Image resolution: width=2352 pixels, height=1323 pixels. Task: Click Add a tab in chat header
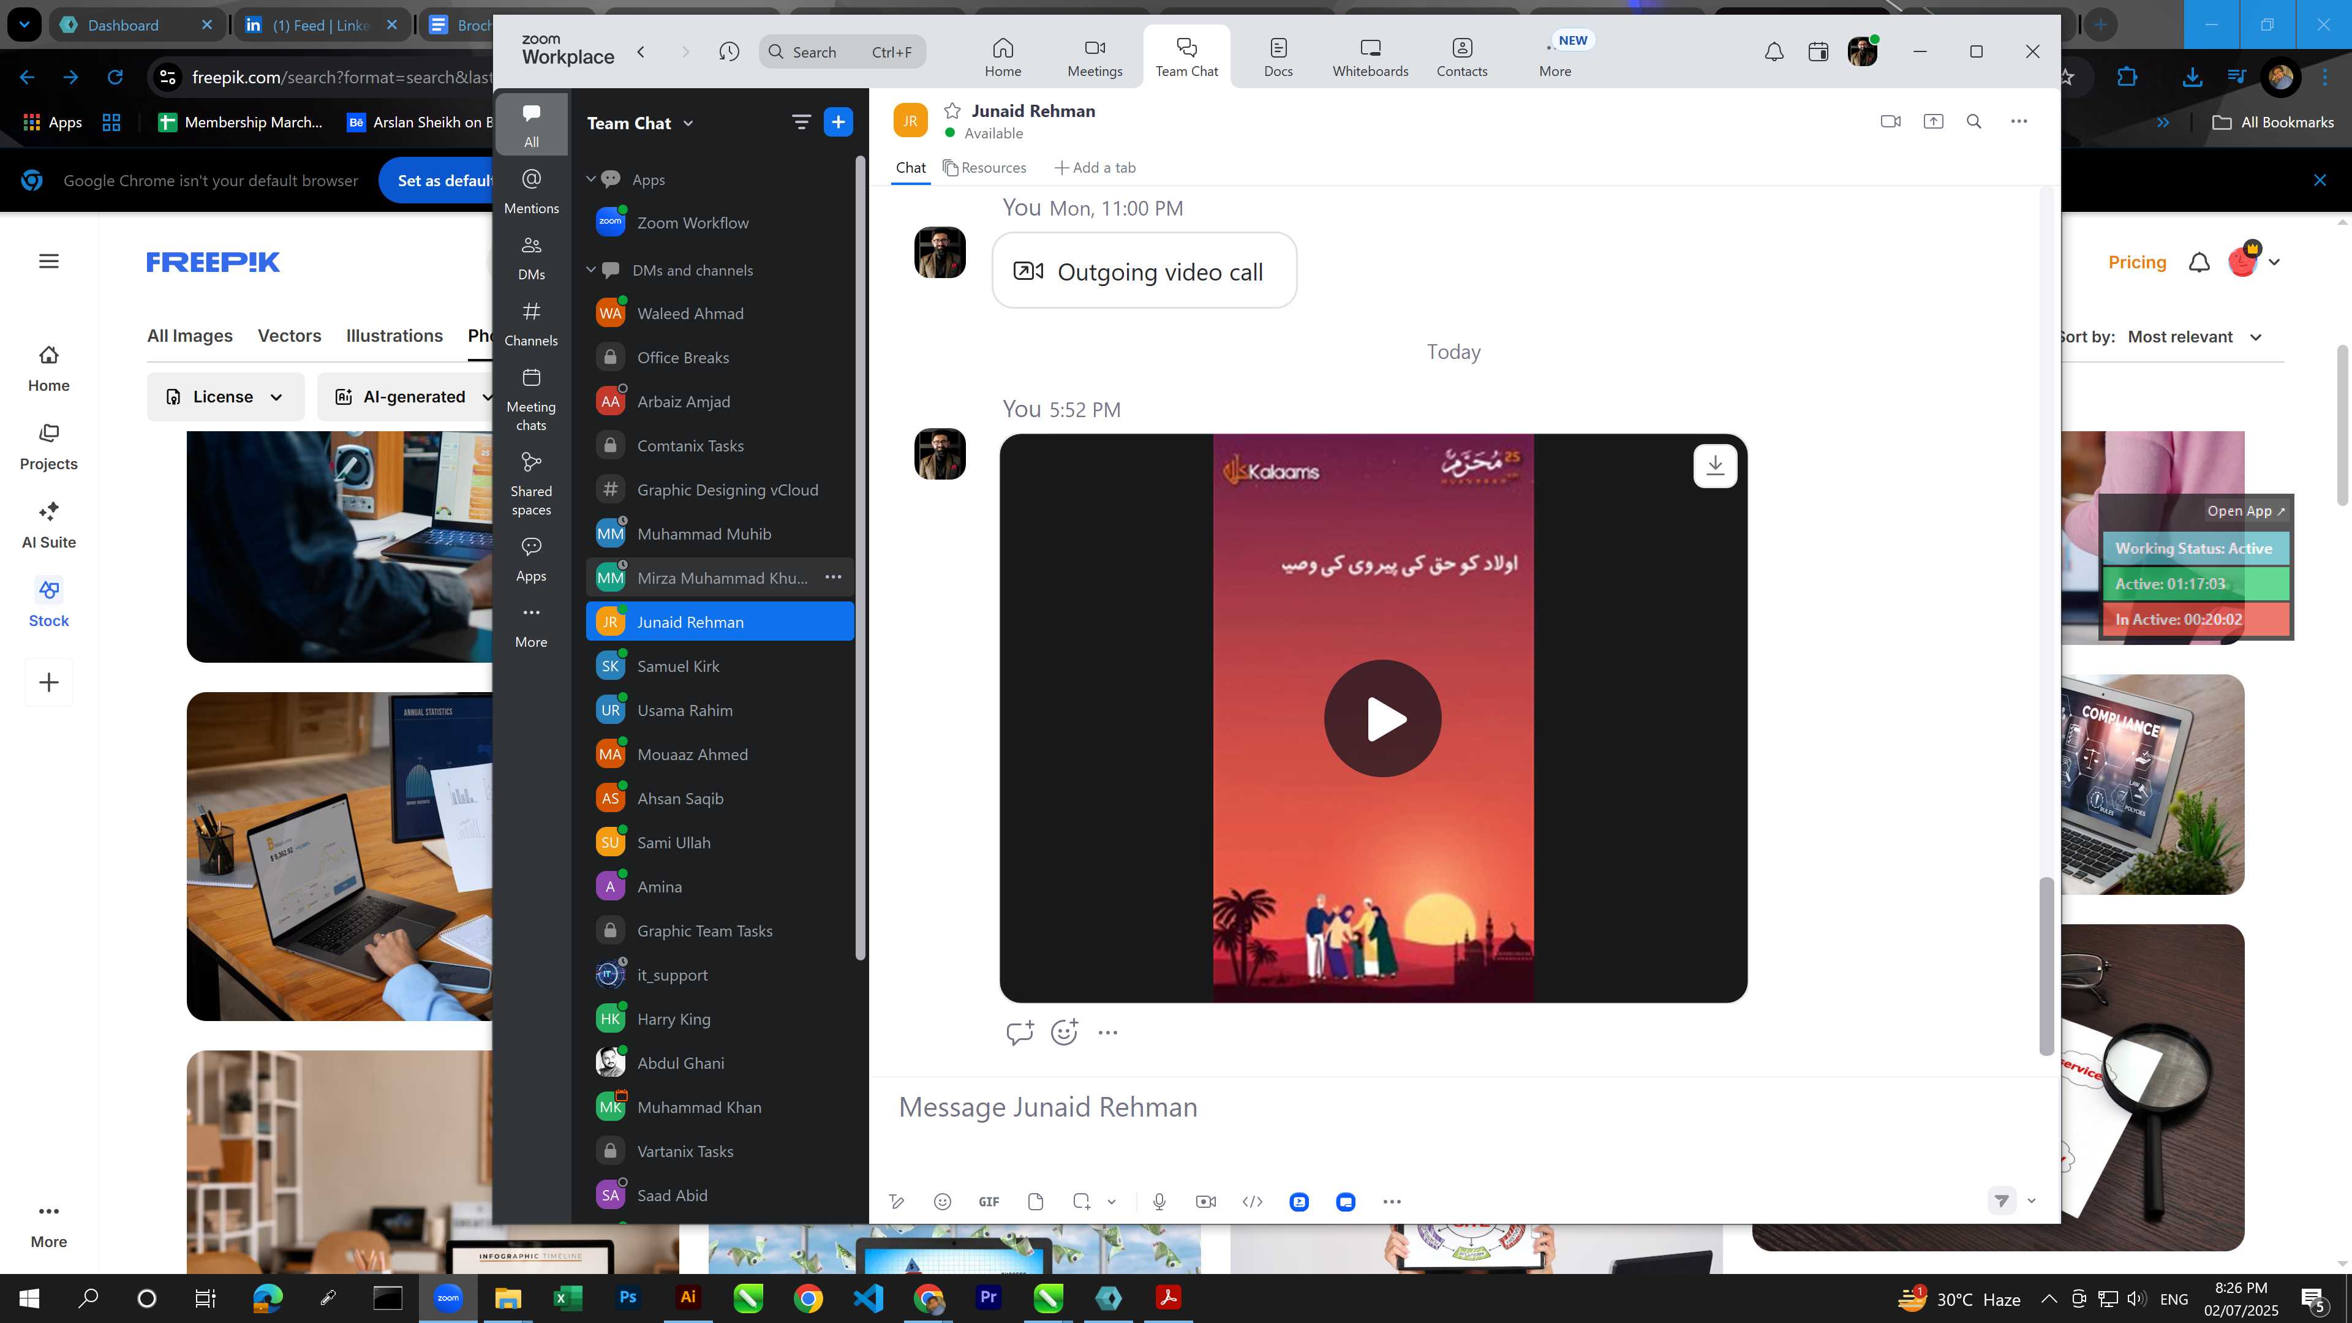[x=1095, y=168]
